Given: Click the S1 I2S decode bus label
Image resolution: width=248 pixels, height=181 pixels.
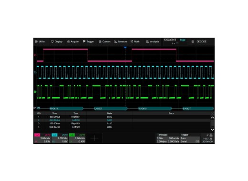Looking at the screenshot, I should click(37, 108).
